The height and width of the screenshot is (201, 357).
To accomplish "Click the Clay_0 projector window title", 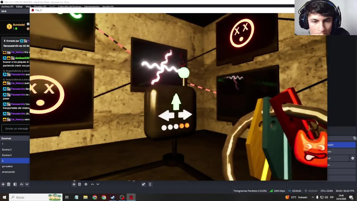I will tap(38, 10).
